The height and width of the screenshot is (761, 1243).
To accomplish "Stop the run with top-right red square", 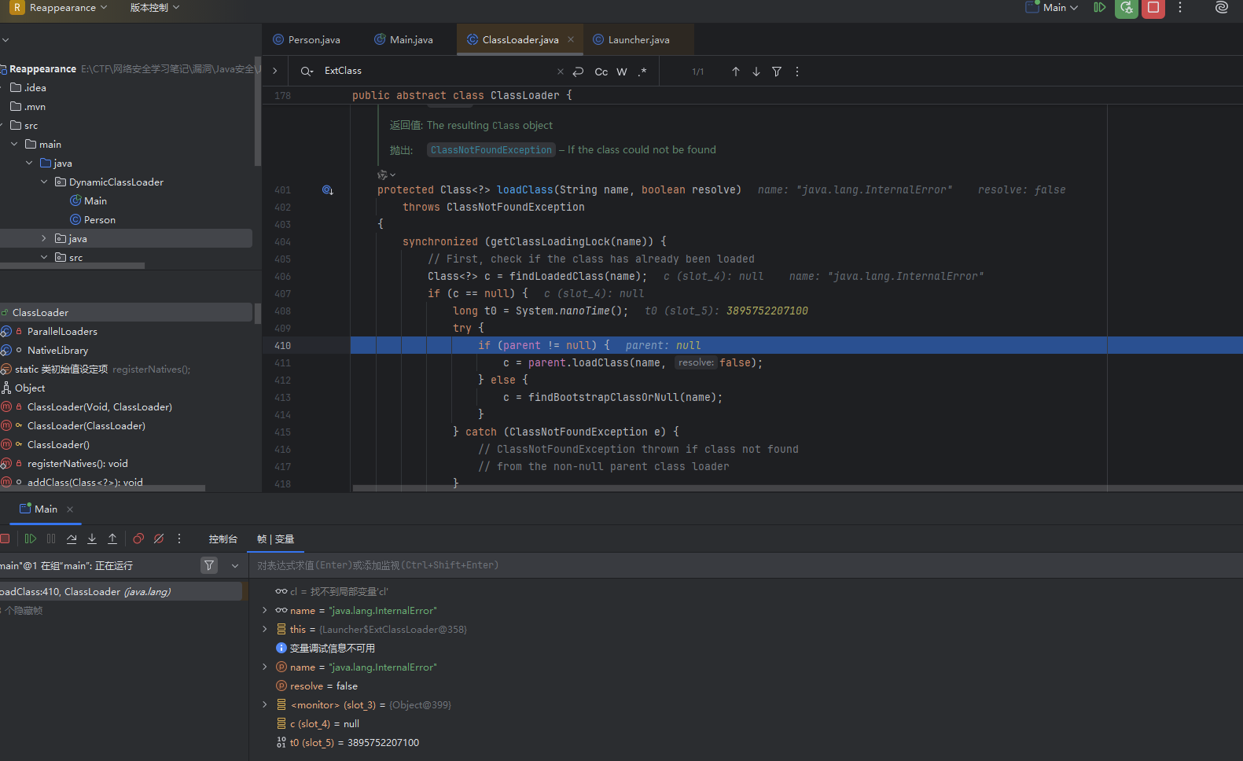I will pyautogui.click(x=1153, y=8).
